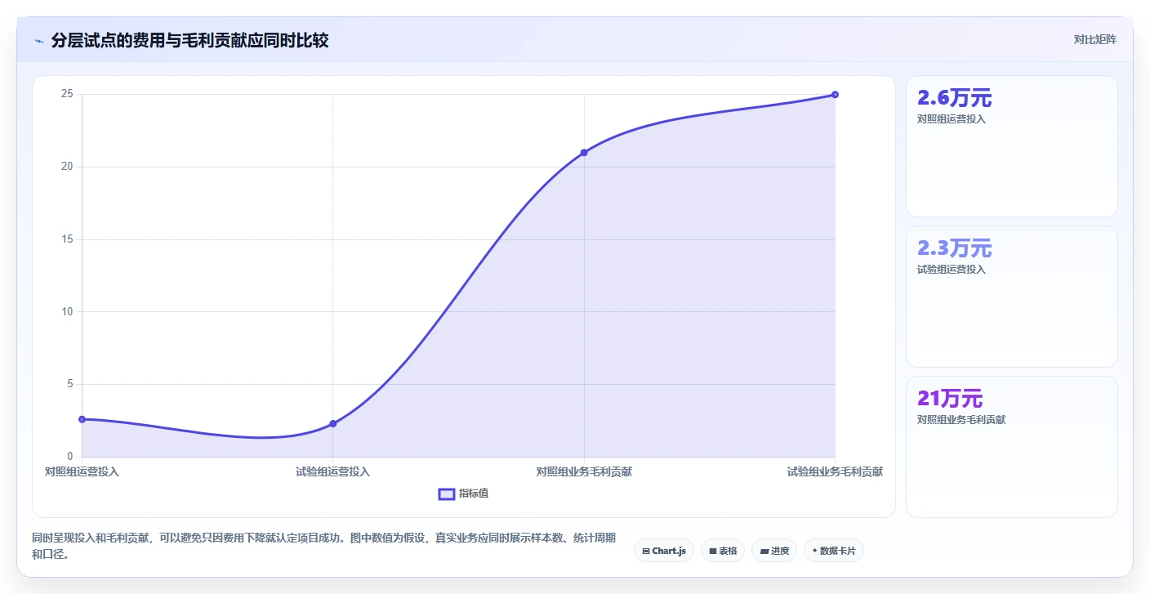This screenshot has height=594, width=1150.
Task: Click the 指标值 legend color box
Action: (447, 494)
